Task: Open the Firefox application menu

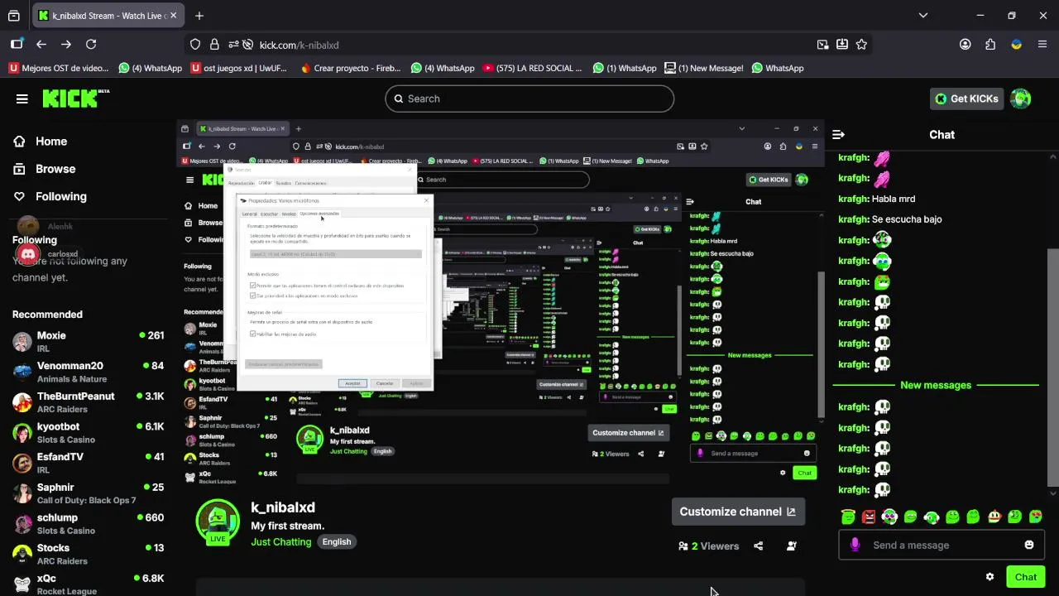Action: (x=1042, y=45)
